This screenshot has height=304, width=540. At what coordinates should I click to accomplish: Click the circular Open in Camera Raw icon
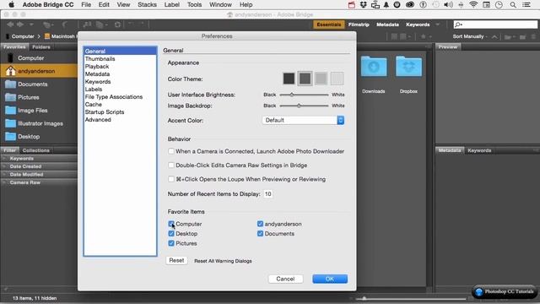(118, 24)
